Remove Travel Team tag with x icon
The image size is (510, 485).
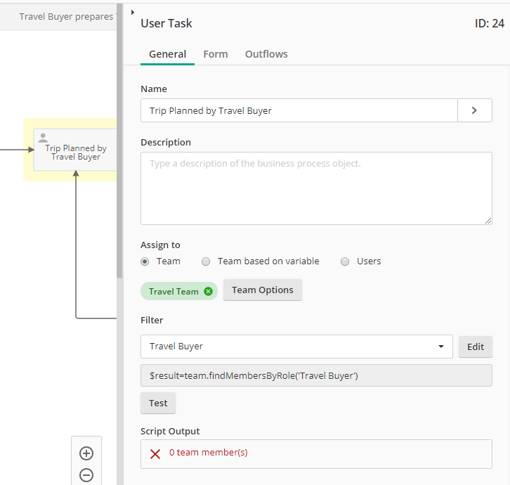coord(208,292)
